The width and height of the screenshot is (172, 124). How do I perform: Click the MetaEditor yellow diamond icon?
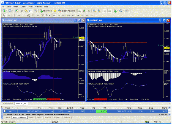click(x=55, y=11)
